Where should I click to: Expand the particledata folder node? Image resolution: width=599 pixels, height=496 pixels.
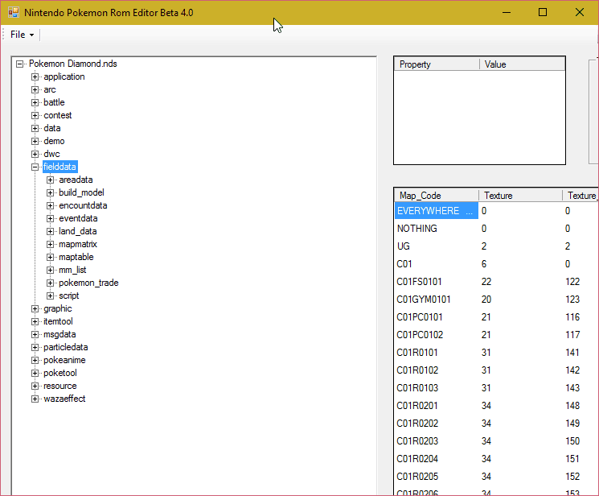point(35,348)
